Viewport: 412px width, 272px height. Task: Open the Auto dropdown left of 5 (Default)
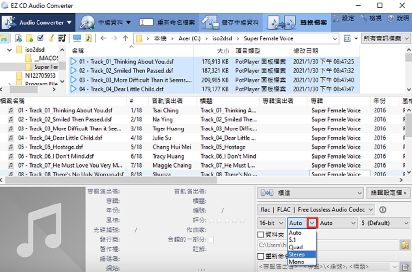pos(338,223)
